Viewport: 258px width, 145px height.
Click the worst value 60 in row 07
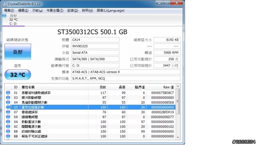click(x=124, y=112)
